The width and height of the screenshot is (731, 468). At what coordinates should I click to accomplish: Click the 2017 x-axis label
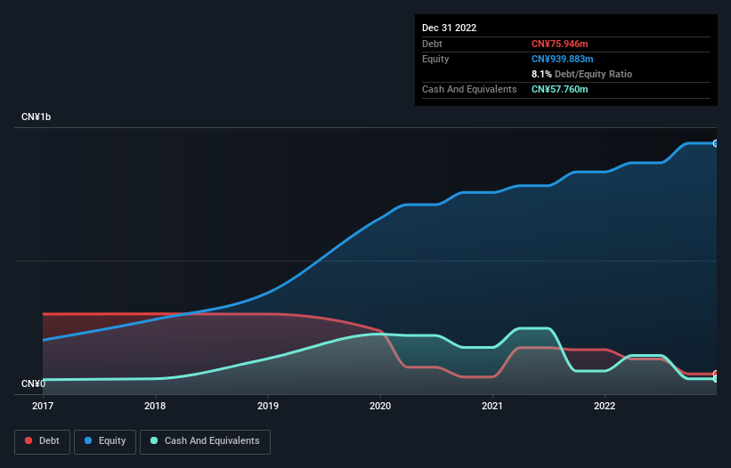pos(43,406)
